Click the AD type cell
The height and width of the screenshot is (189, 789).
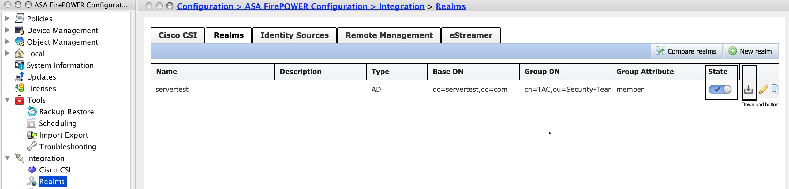click(x=376, y=89)
